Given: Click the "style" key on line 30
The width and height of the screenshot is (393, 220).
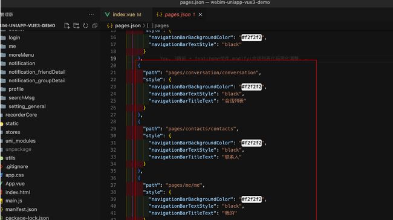Looking at the screenshot, I should pyautogui.click(x=153, y=136).
